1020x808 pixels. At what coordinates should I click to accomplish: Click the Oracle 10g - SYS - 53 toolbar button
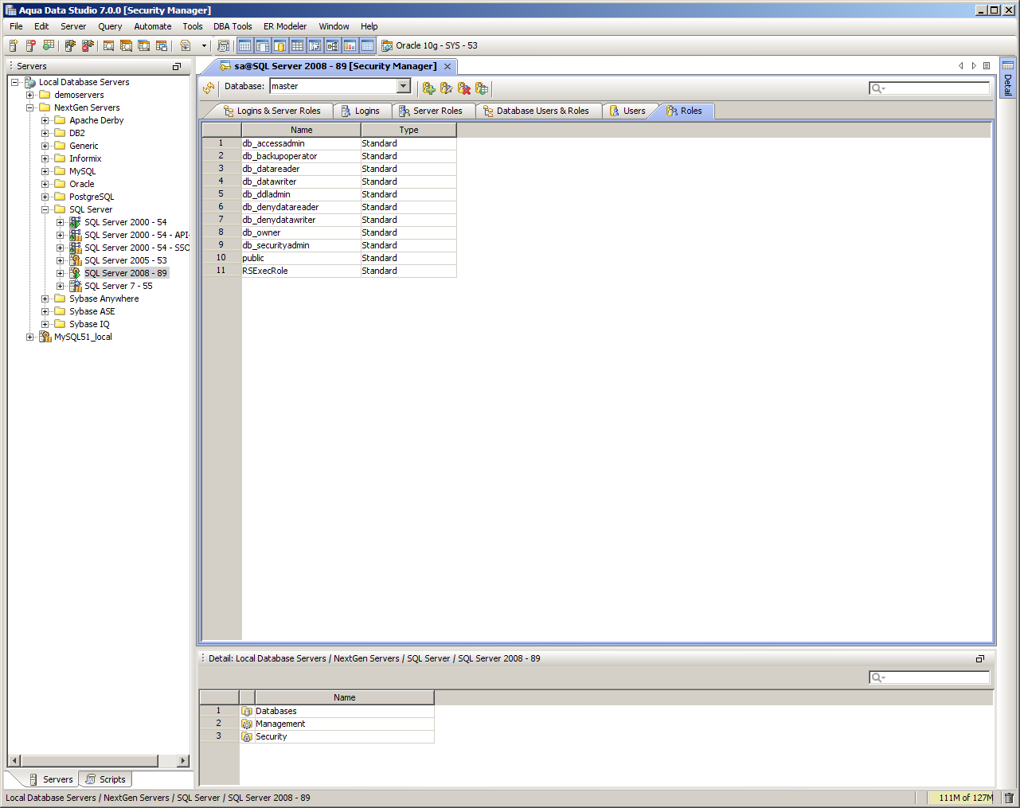click(430, 45)
